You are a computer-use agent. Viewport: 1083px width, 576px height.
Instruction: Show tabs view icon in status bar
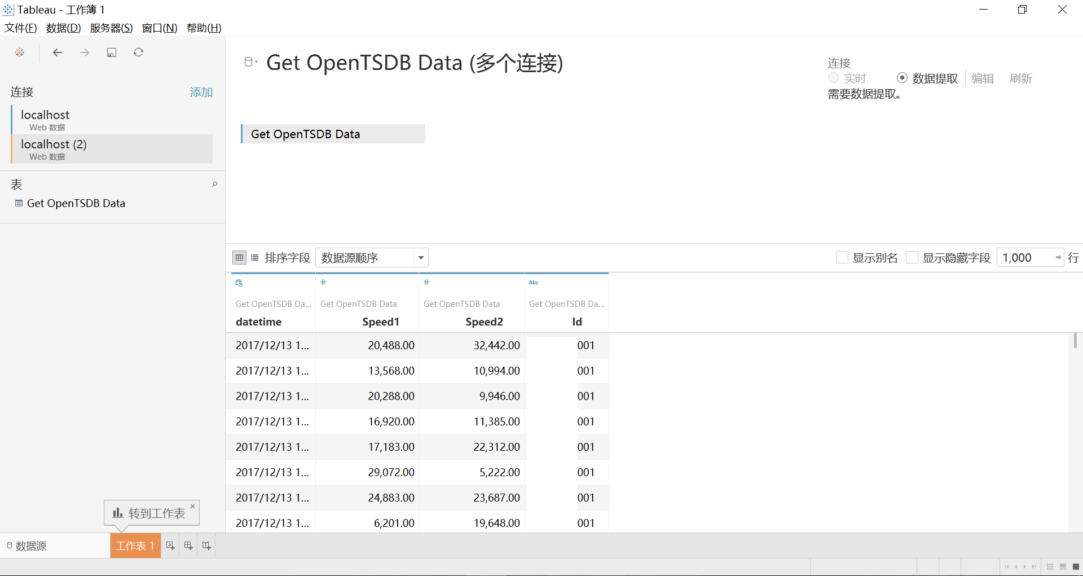pos(1076,567)
